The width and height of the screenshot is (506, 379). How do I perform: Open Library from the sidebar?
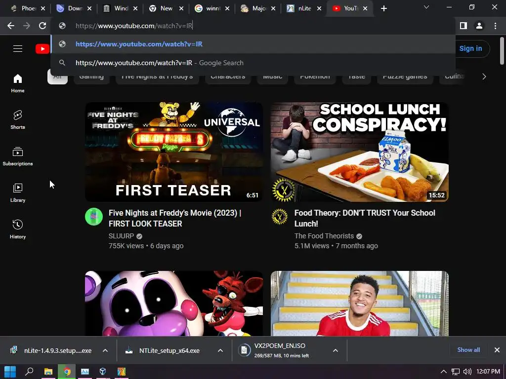18,192
